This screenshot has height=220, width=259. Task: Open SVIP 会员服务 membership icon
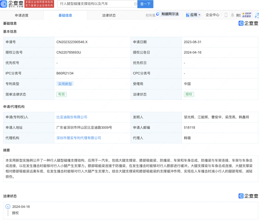click(x=246, y=15)
